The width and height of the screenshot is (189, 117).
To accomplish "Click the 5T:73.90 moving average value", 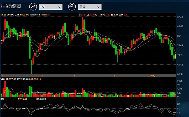I will click(x=24, y=15).
